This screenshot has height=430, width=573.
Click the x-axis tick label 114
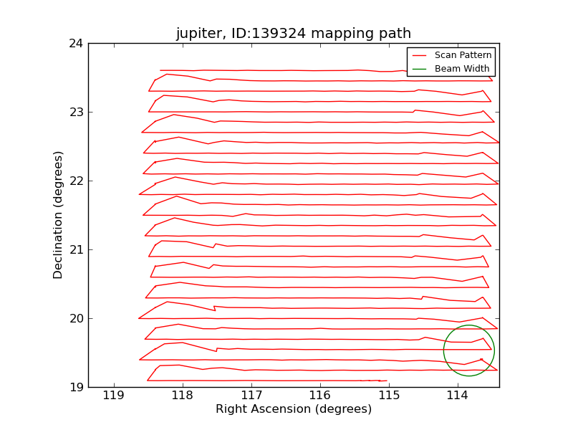click(x=458, y=396)
